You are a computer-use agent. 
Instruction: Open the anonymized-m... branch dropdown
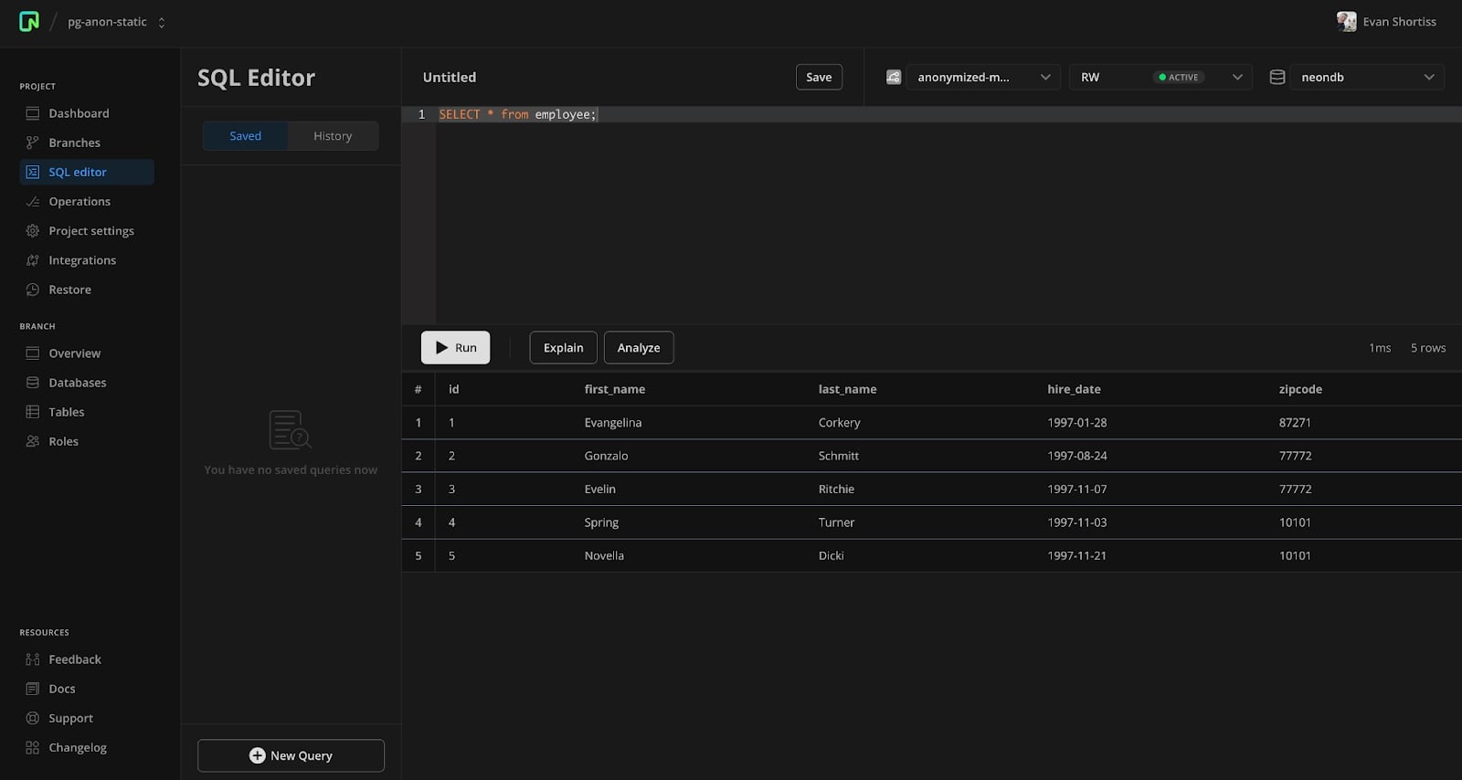pos(982,78)
